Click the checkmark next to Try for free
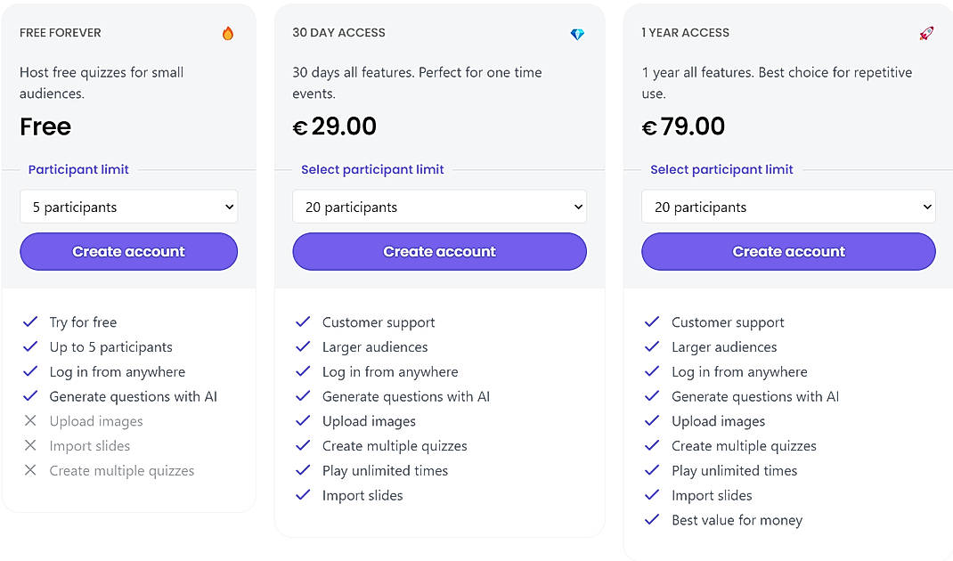Image resolution: width=953 pixels, height=561 pixels. pos(30,321)
